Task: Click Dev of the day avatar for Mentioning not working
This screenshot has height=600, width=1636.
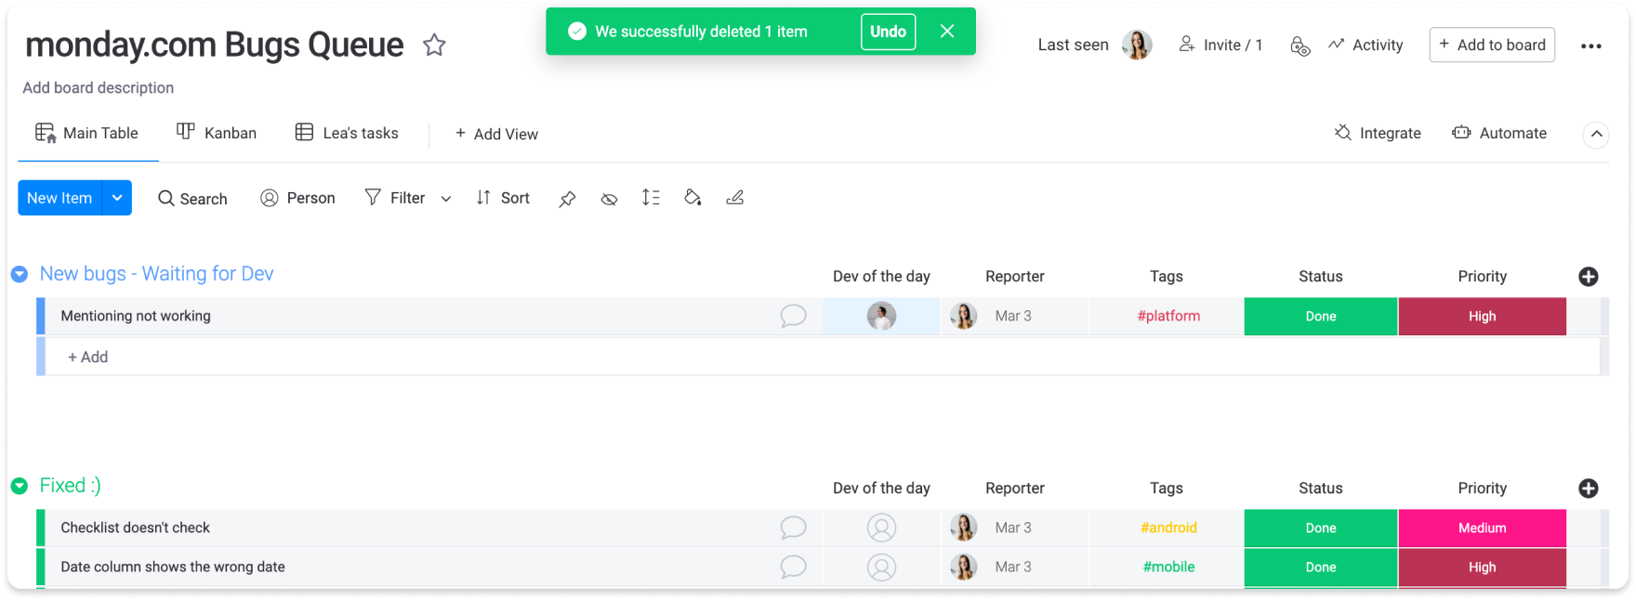Action: tap(881, 317)
